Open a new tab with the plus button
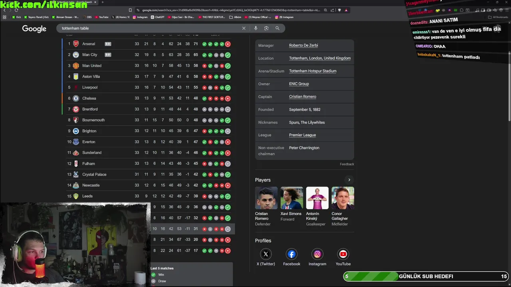511x287 pixels. coord(103,2)
